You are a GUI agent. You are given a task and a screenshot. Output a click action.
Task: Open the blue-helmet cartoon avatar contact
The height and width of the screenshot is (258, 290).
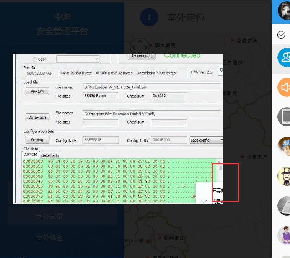pos(284,146)
